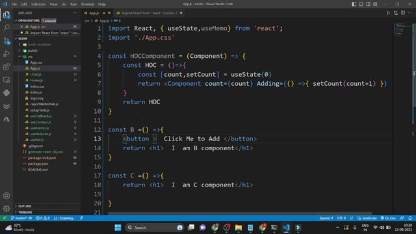Open the File menu
This screenshot has height=234, width=416.
click(x=14, y=5)
